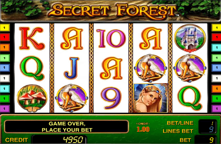Viewport: 221px width, 144px height.
Task: Toggle the red payline marker on the left side
Action: click(x=5, y=37)
